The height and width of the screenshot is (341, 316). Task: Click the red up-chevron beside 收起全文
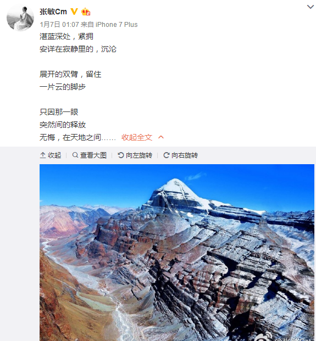pyautogui.click(x=161, y=137)
